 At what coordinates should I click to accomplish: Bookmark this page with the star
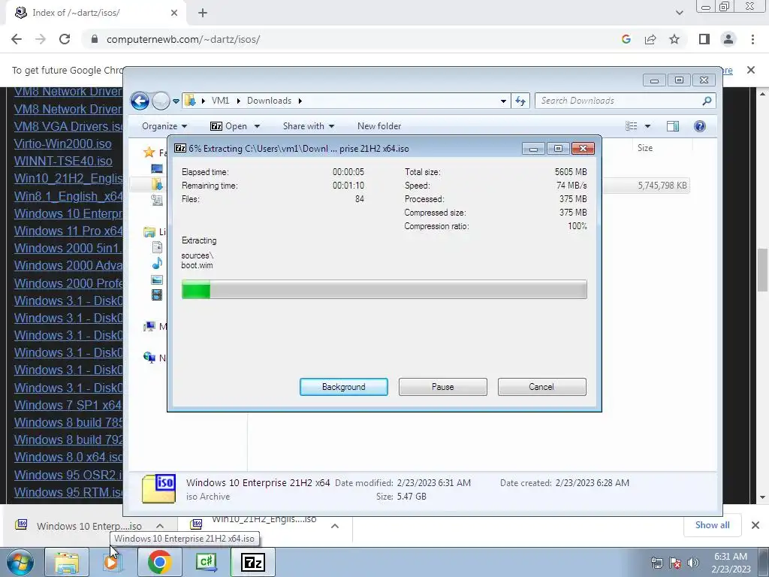tap(674, 39)
